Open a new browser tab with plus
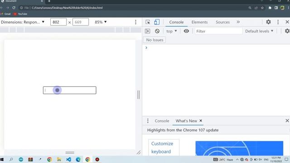The height and width of the screenshot is (163, 290). (x=49, y=1)
